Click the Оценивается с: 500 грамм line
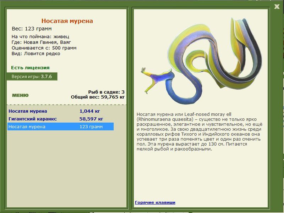This screenshot has height=213, width=284. 44,48
